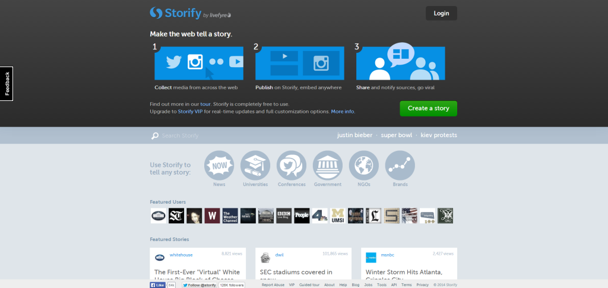Open SEC stadiums covered in snow story
The image size is (608, 288).
coord(296,276)
